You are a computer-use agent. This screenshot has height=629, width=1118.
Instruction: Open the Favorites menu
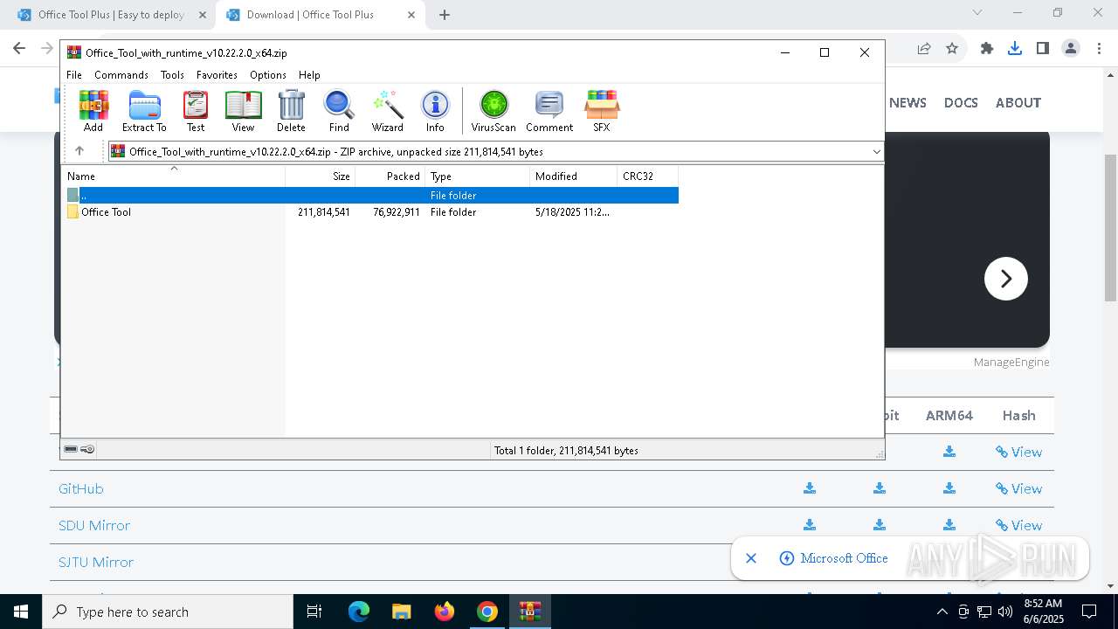pyautogui.click(x=217, y=75)
